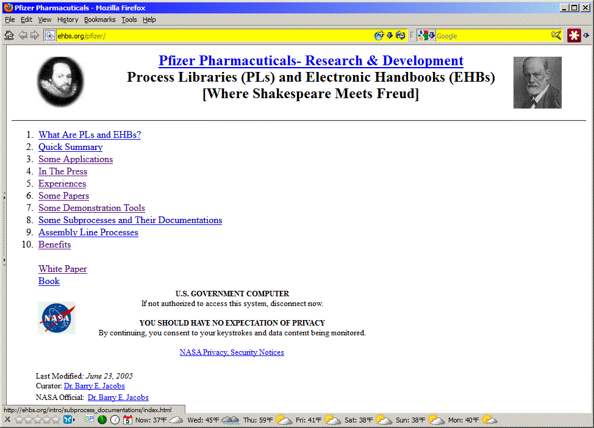594x428 pixels.
Task: Click the Home toolbar icon
Action: [9, 35]
